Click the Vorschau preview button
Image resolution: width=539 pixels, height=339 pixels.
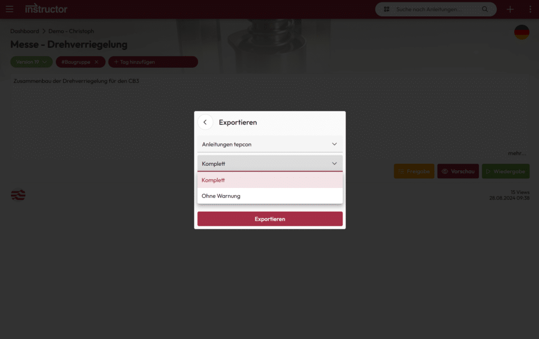pos(458,171)
